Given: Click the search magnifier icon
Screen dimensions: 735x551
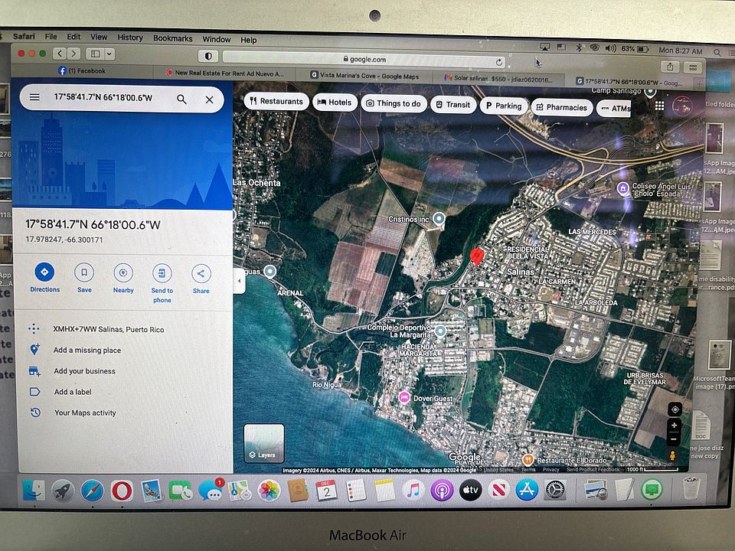Looking at the screenshot, I should [x=181, y=99].
